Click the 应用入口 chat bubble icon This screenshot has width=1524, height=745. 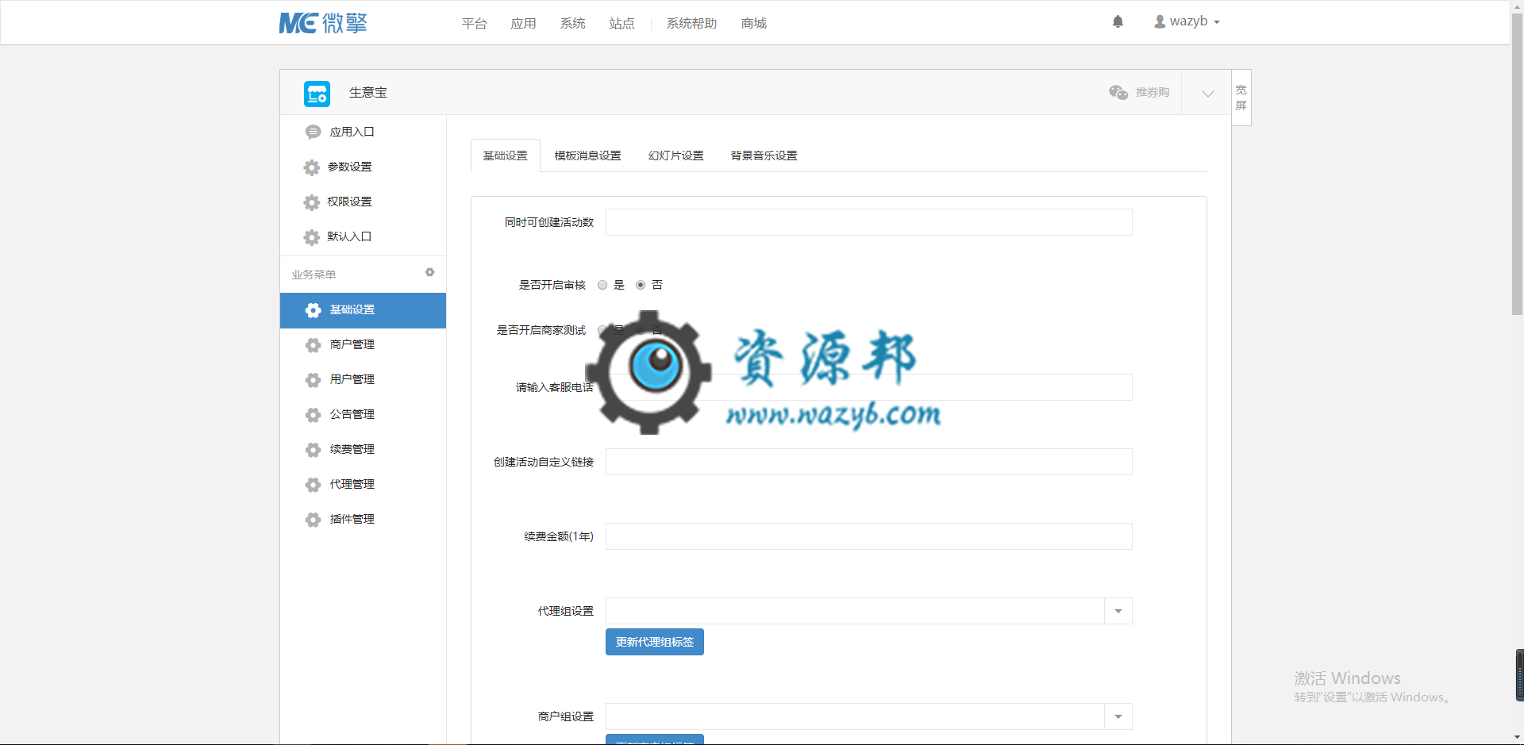(x=313, y=132)
